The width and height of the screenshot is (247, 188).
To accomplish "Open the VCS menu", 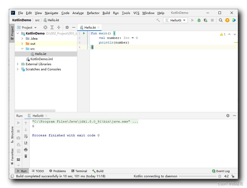I will 136,13.
